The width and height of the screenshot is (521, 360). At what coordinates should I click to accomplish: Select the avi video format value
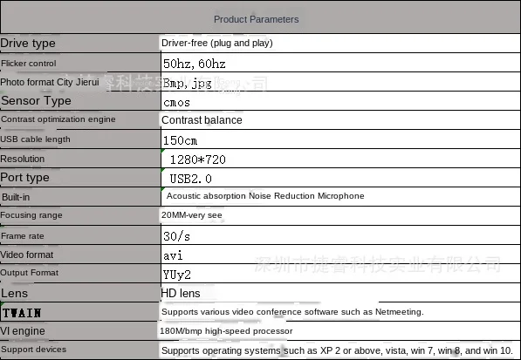tap(173, 255)
